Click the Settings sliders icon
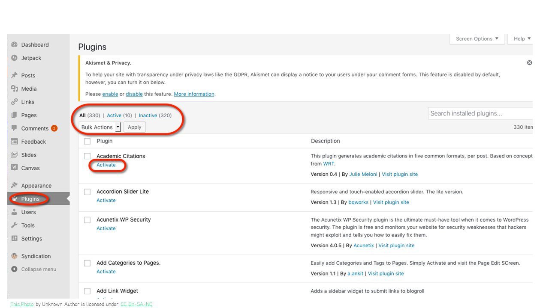 pos(14,239)
